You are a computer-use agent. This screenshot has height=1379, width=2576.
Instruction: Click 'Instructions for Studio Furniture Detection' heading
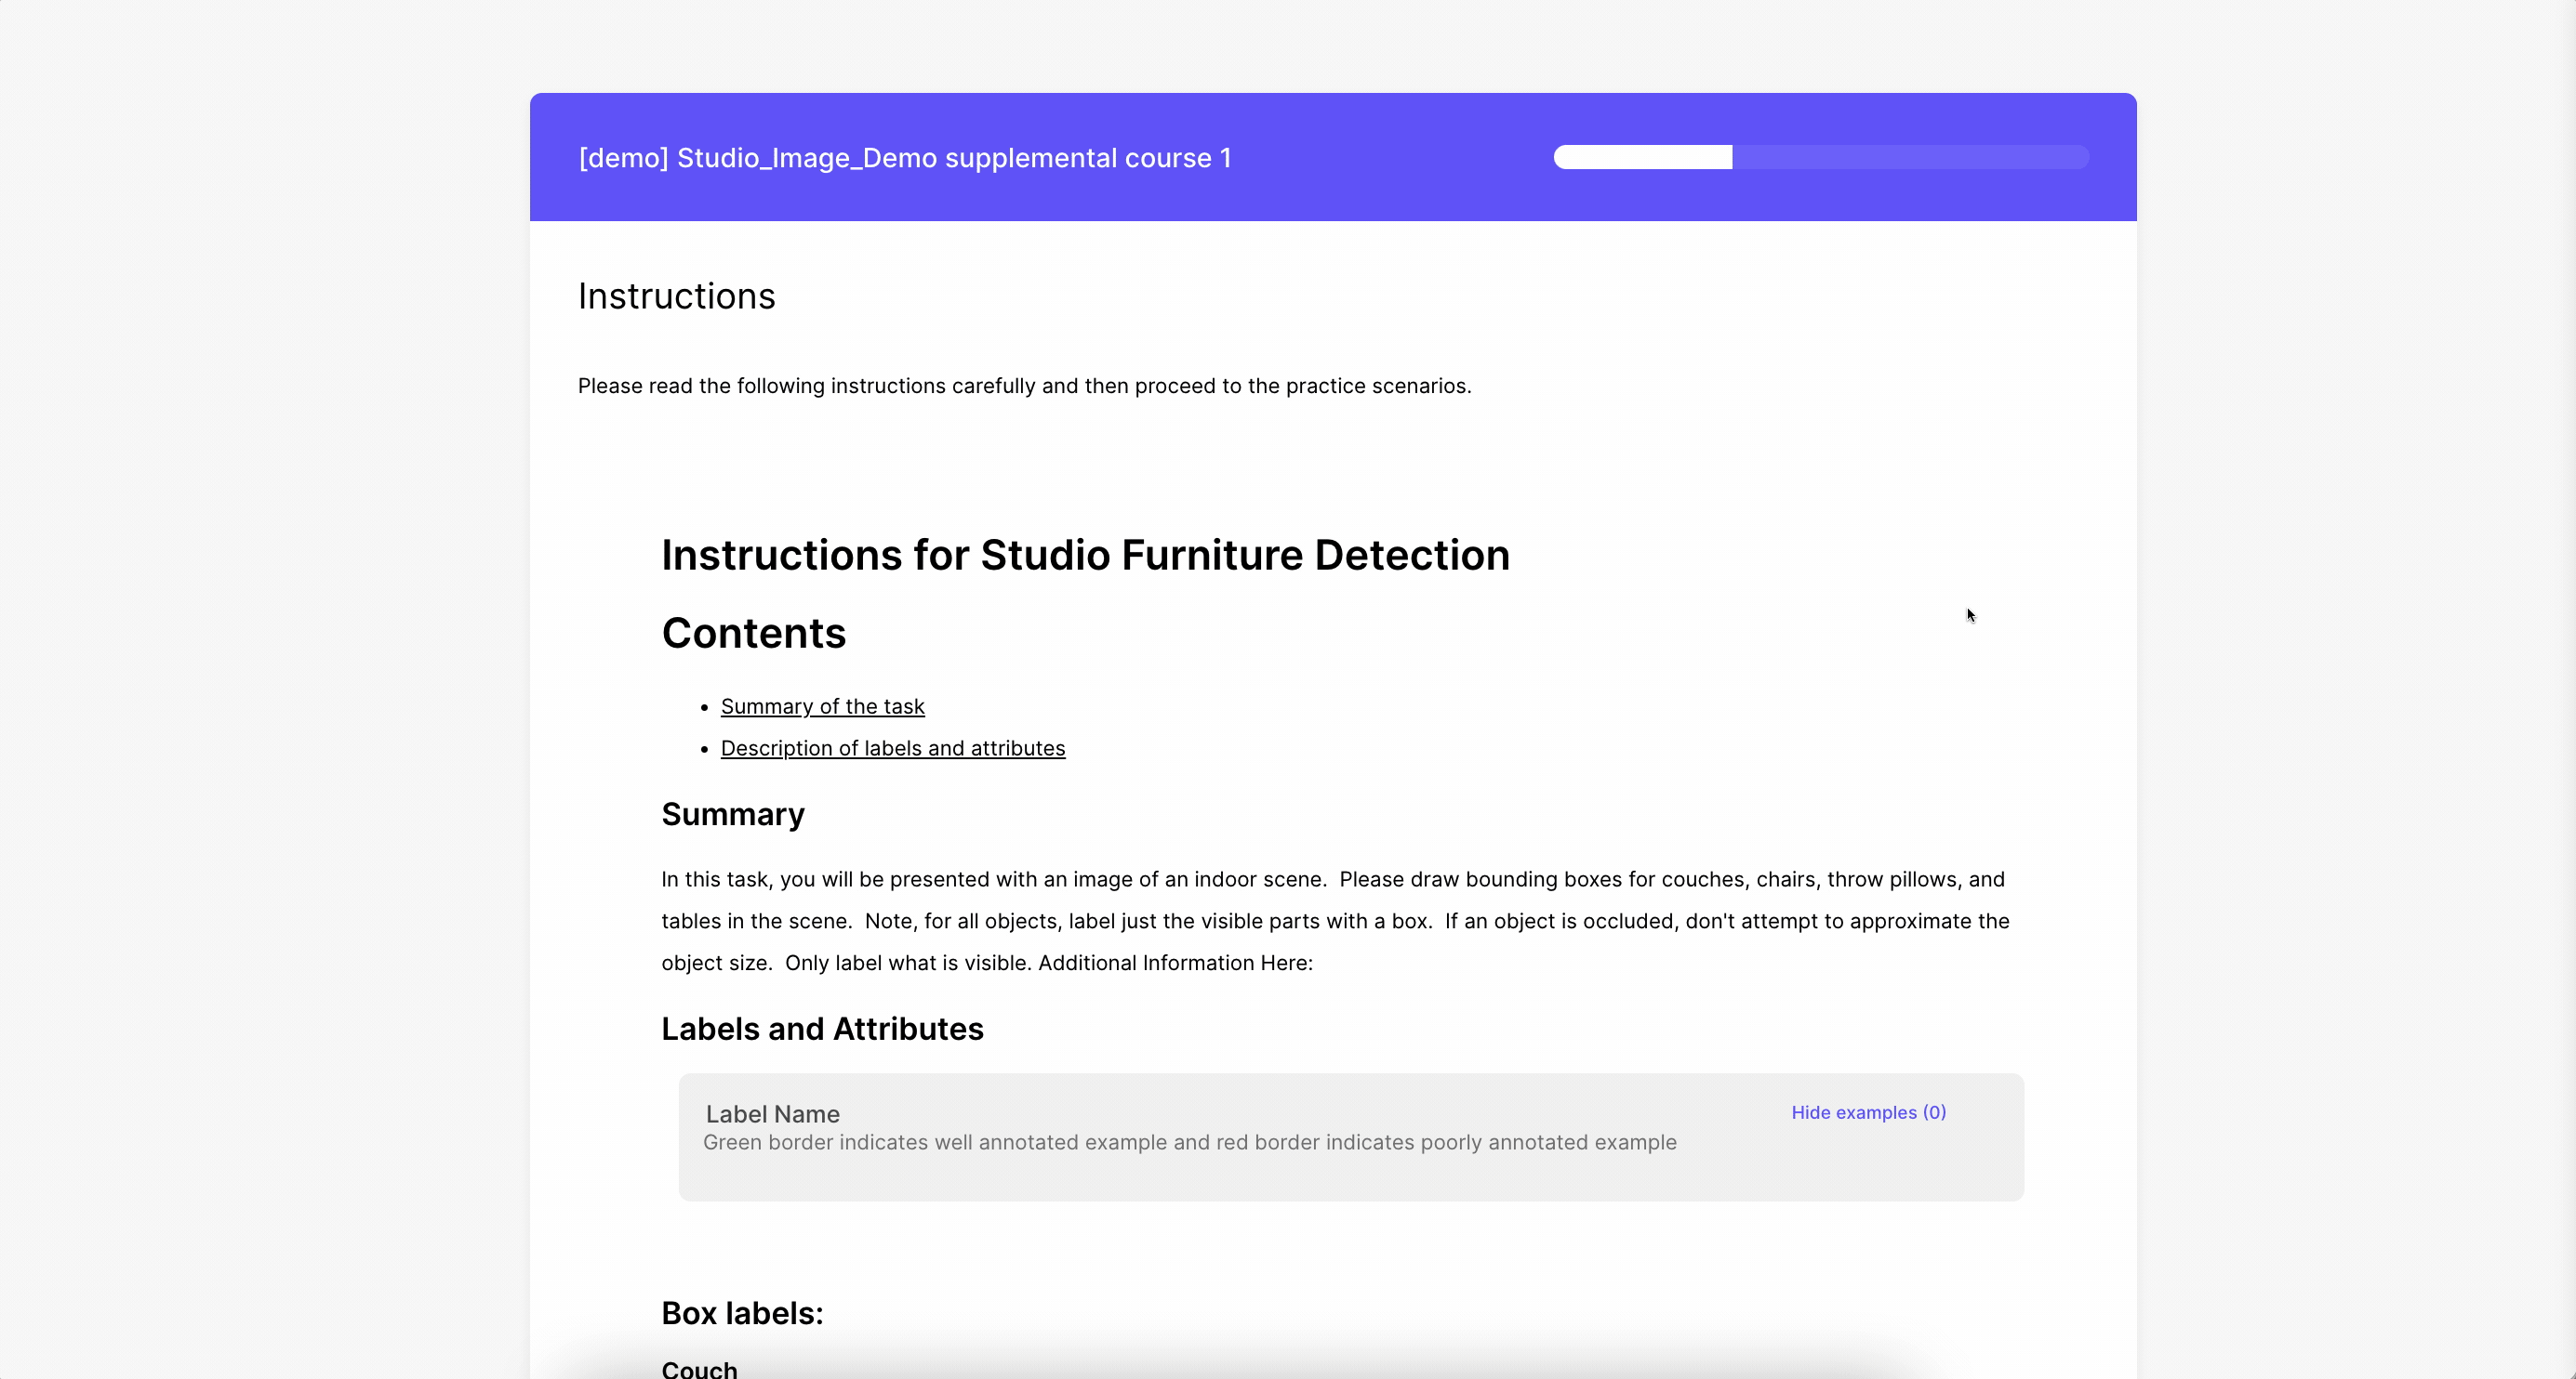coord(1085,555)
